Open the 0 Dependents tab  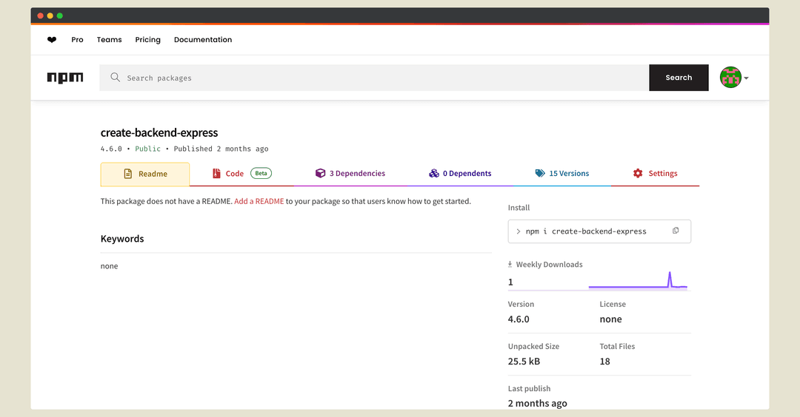pyautogui.click(x=460, y=174)
